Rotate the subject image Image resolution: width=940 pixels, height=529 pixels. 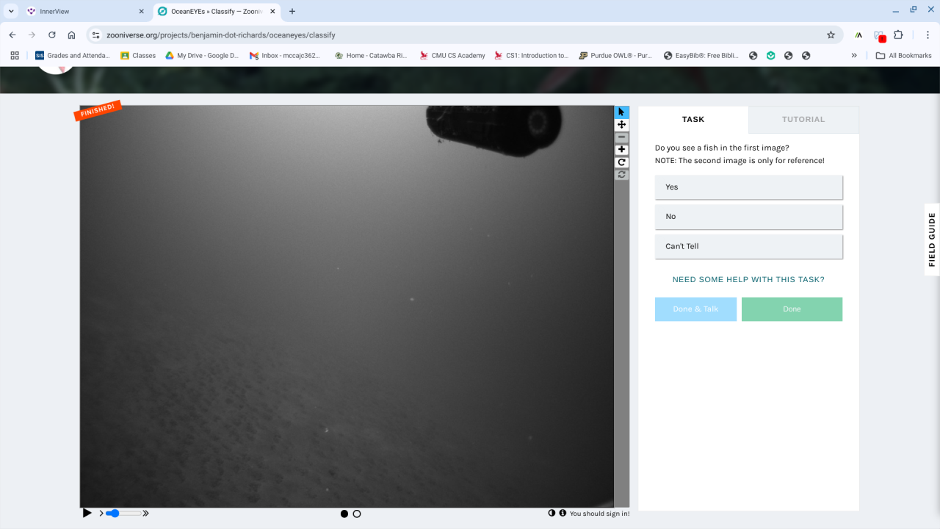(x=621, y=162)
